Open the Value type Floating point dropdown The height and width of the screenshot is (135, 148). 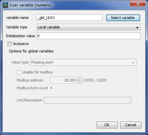tap(83, 62)
